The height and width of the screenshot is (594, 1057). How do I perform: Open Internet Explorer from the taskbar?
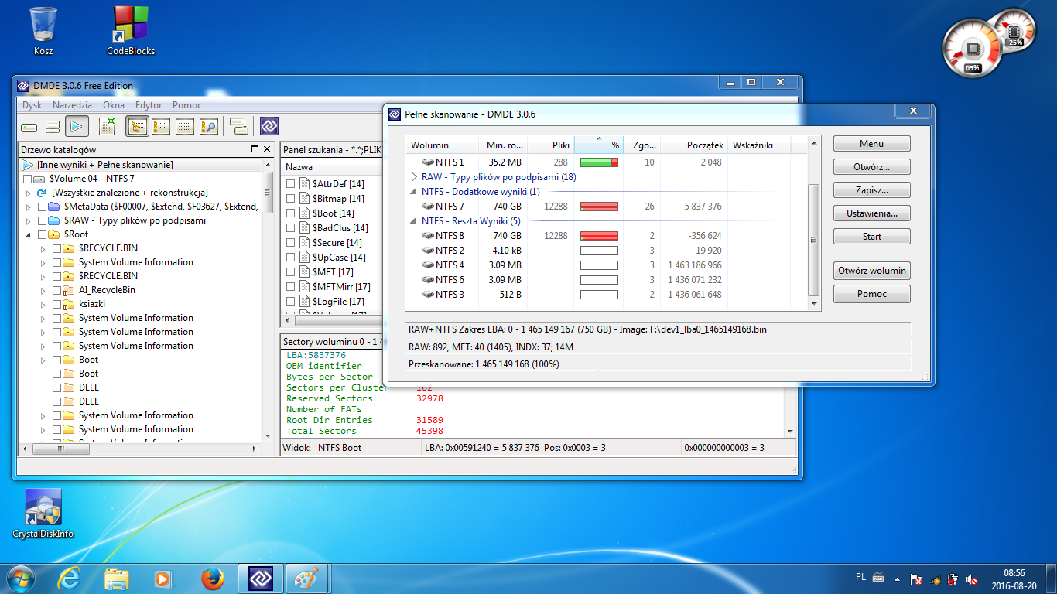coord(70,579)
